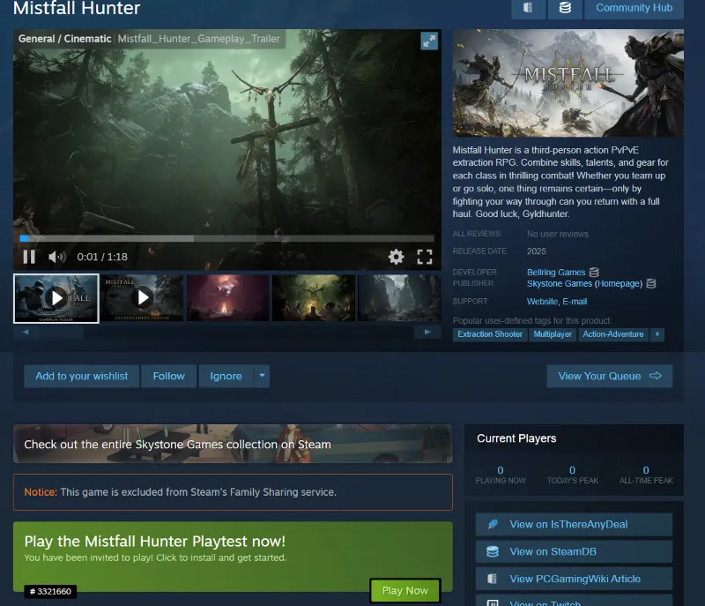Click Play Now for the playtest
This screenshot has width=705, height=606.
[405, 591]
